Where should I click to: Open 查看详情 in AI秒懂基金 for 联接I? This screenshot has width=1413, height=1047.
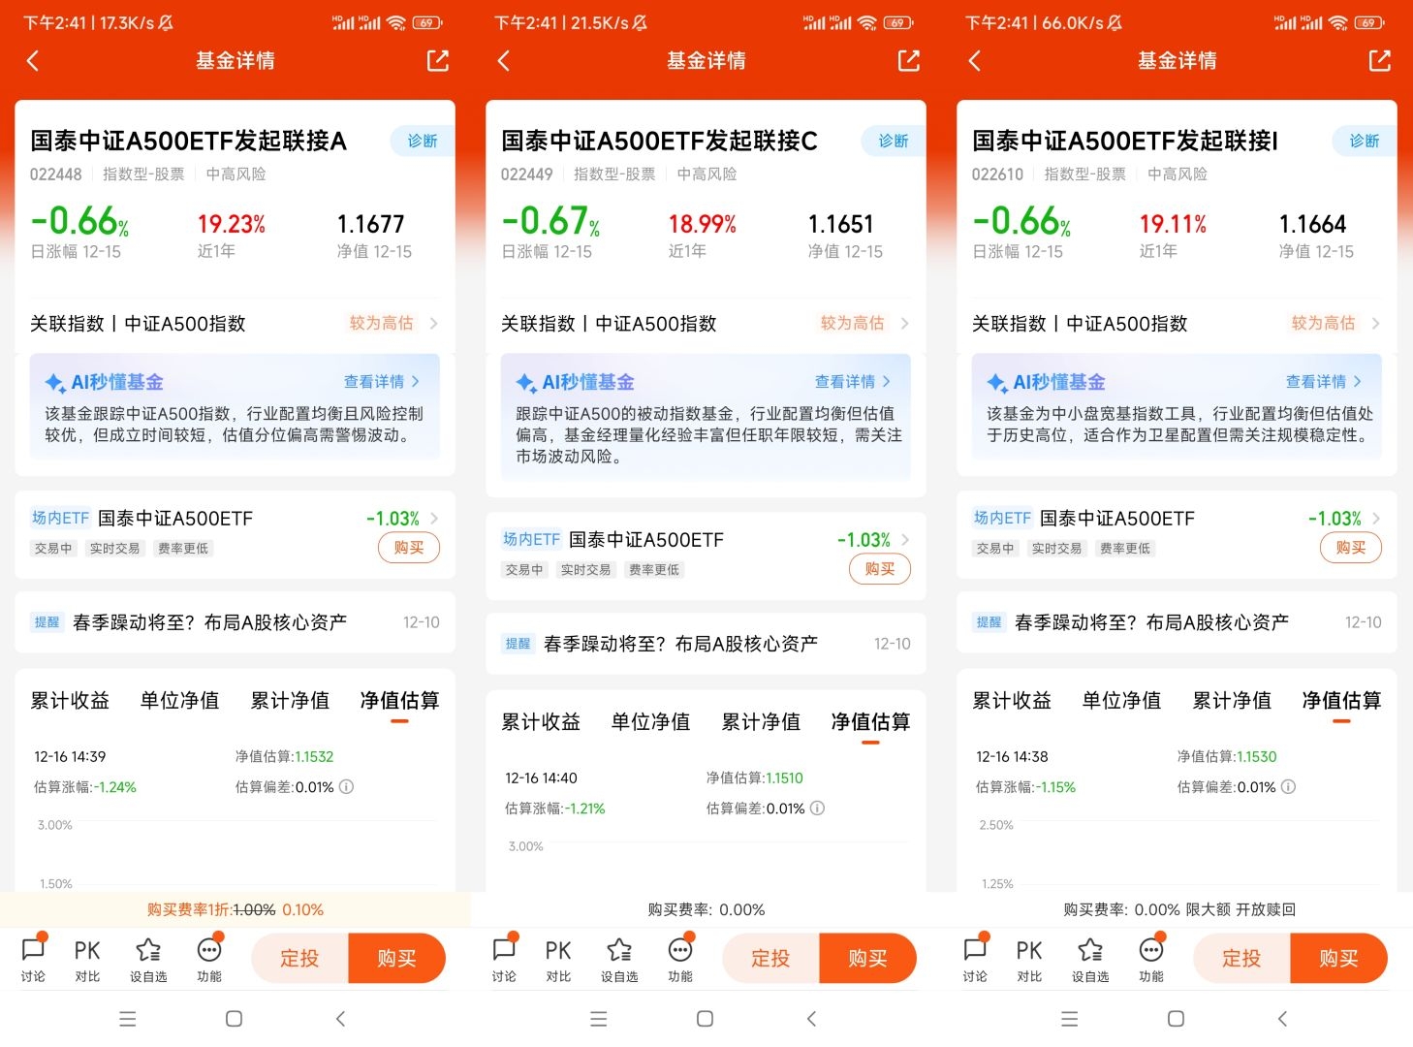pos(1323,382)
